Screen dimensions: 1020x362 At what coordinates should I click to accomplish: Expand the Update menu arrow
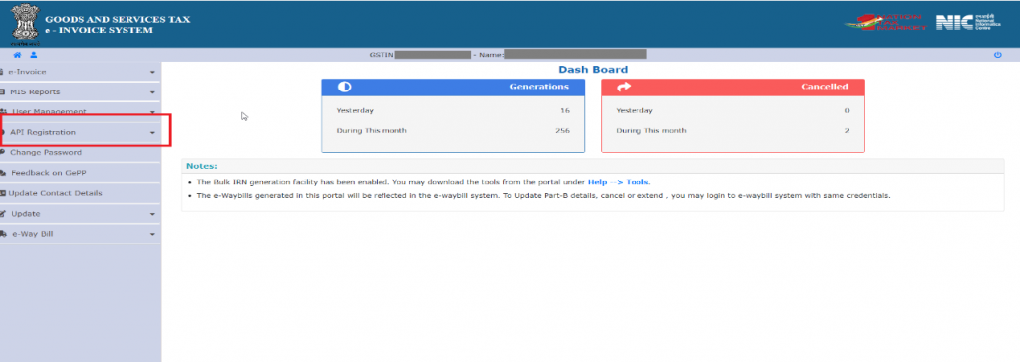[x=152, y=214]
